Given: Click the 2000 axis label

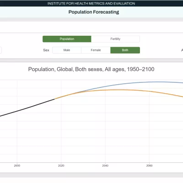Looking at the screenshot, I should coord(17,166).
